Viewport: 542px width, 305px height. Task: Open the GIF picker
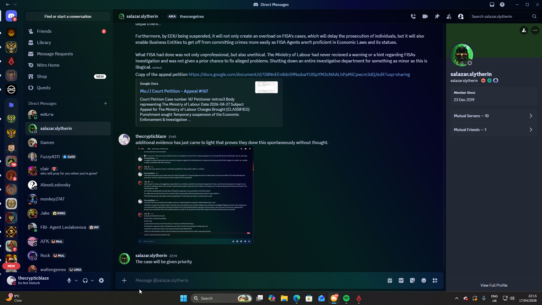(x=401, y=280)
